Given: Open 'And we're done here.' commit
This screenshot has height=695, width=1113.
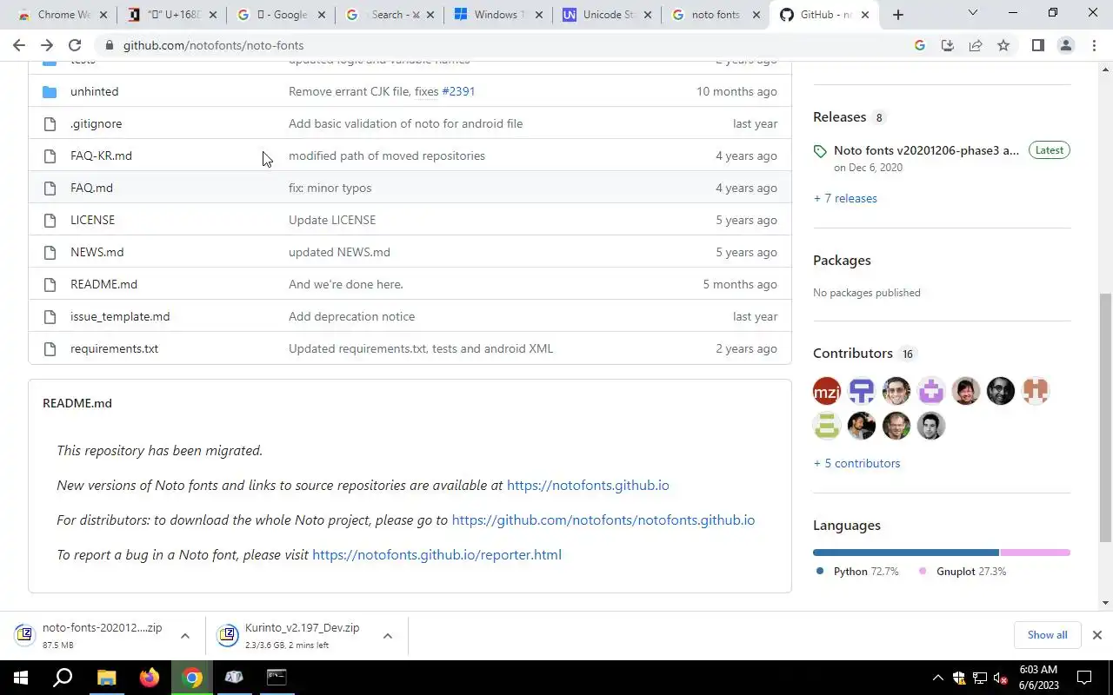Looking at the screenshot, I should (346, 284).
